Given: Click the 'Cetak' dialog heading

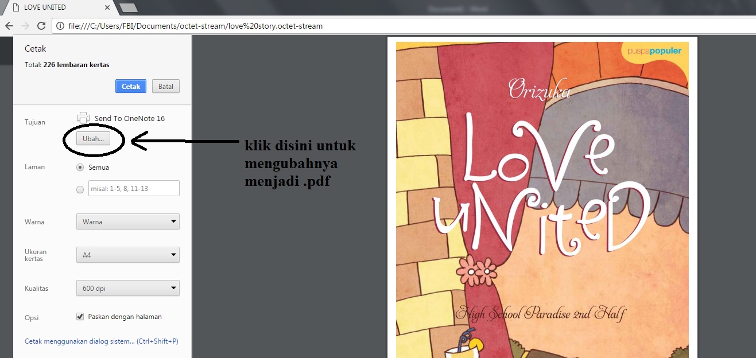Looking at the screenshot, I should tap(36, 49).
